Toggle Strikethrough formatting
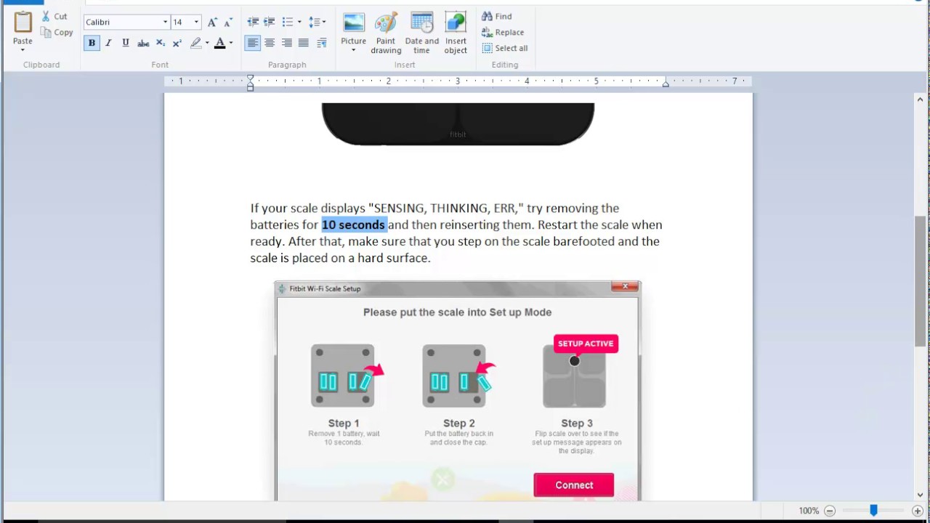Viewport: 930px width, 523px height. (x=143, y=43)
